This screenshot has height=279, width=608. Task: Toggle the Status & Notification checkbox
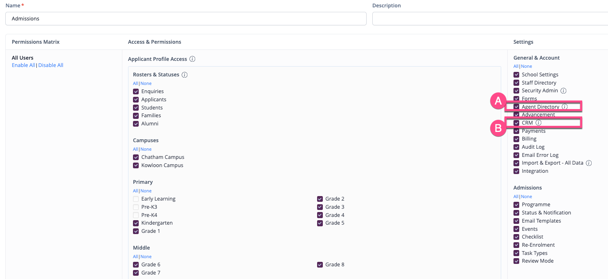point(516,213)
